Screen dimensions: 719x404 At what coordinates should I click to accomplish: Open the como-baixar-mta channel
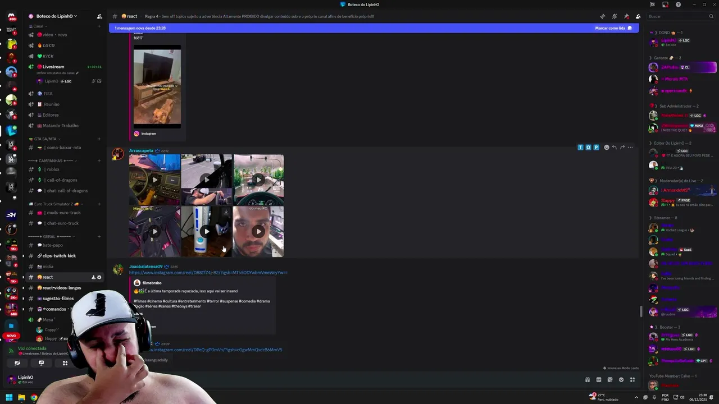65,148
